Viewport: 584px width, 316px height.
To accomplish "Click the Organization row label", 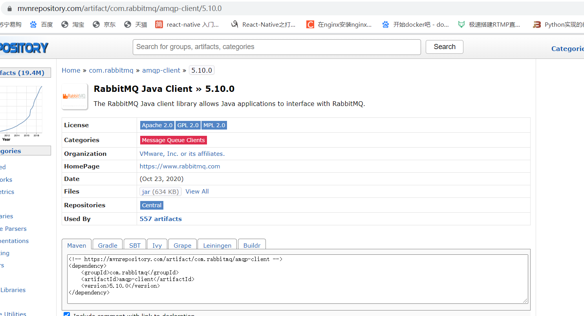I will point(85,154).
